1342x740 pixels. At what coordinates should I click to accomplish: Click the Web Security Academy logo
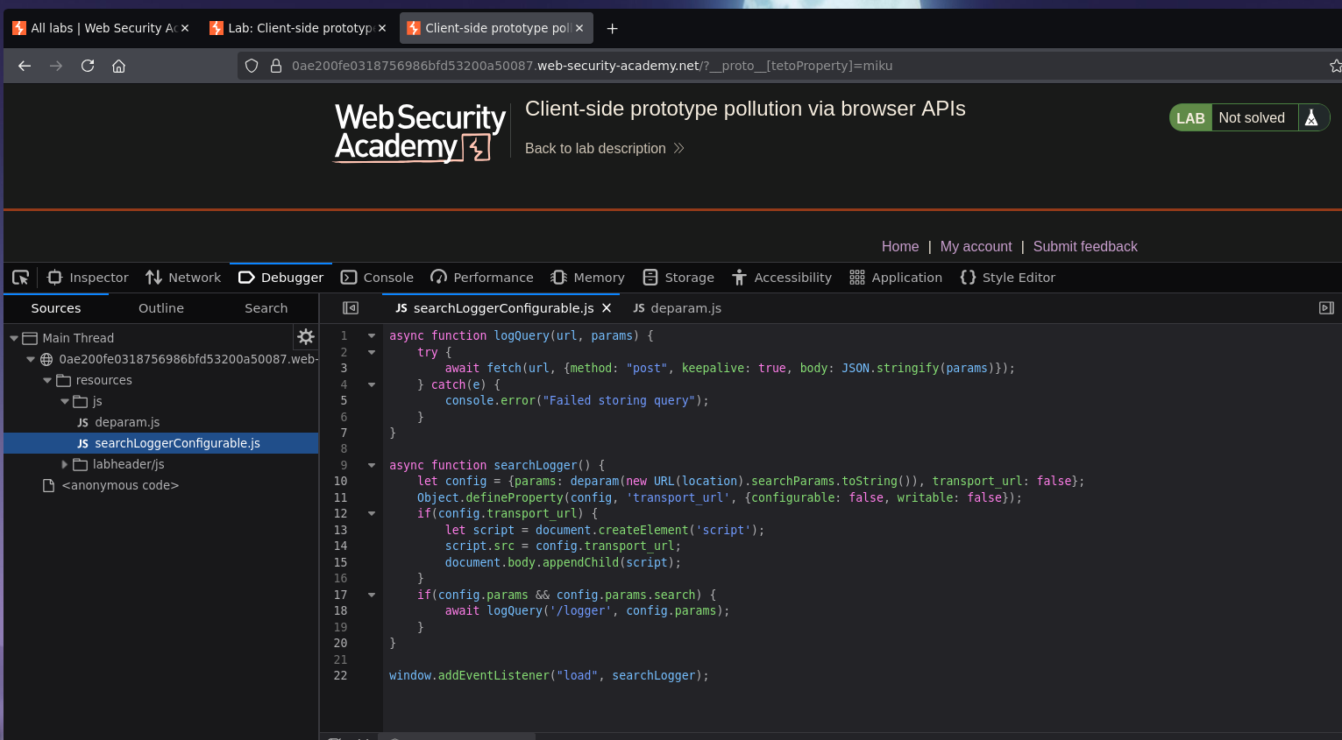click(x=420, y=132)
